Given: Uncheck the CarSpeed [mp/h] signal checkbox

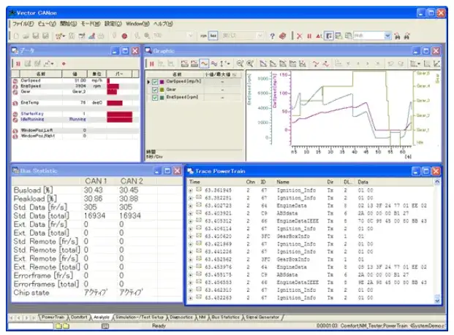Looking at the screenshot, I should coord(155,82).
